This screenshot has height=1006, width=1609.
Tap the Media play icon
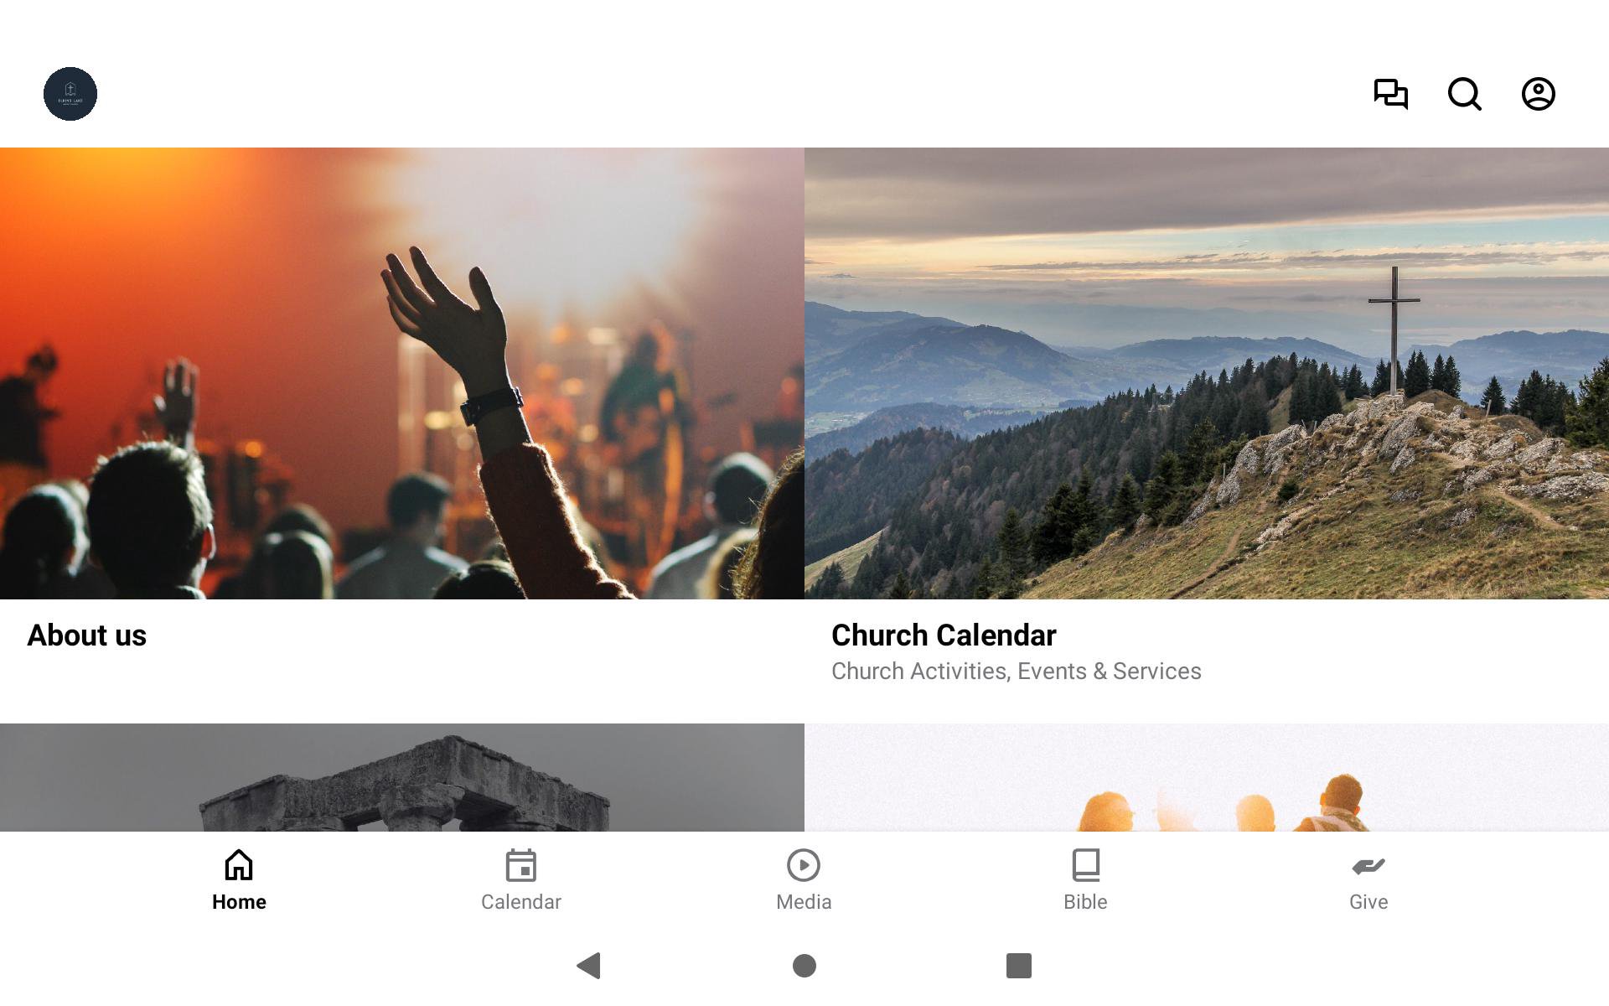804,865
